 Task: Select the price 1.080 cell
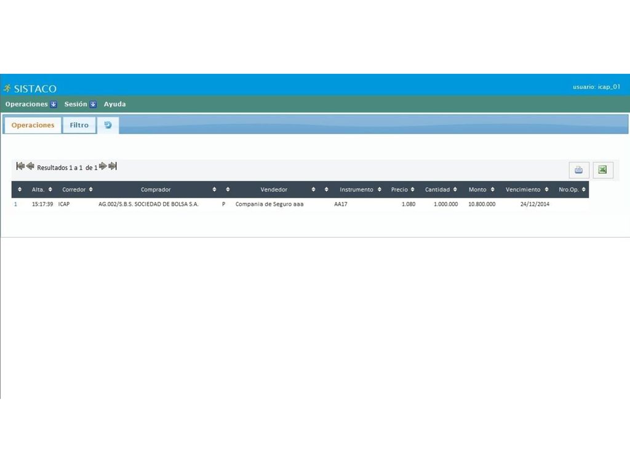(409, 204)
